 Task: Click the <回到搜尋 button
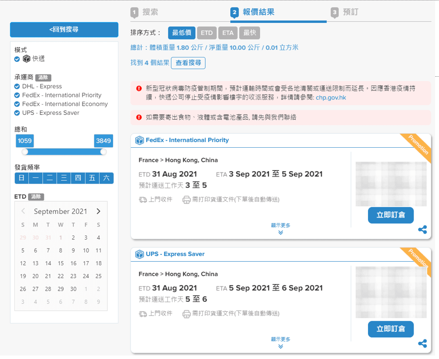point(64,29)
